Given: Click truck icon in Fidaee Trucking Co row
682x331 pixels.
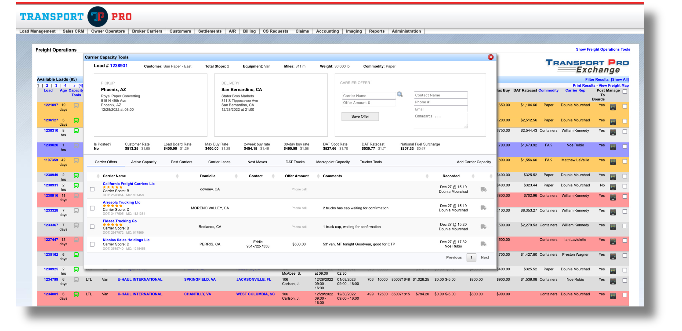Looking at the screenshot, I should (x=483, y=227).
